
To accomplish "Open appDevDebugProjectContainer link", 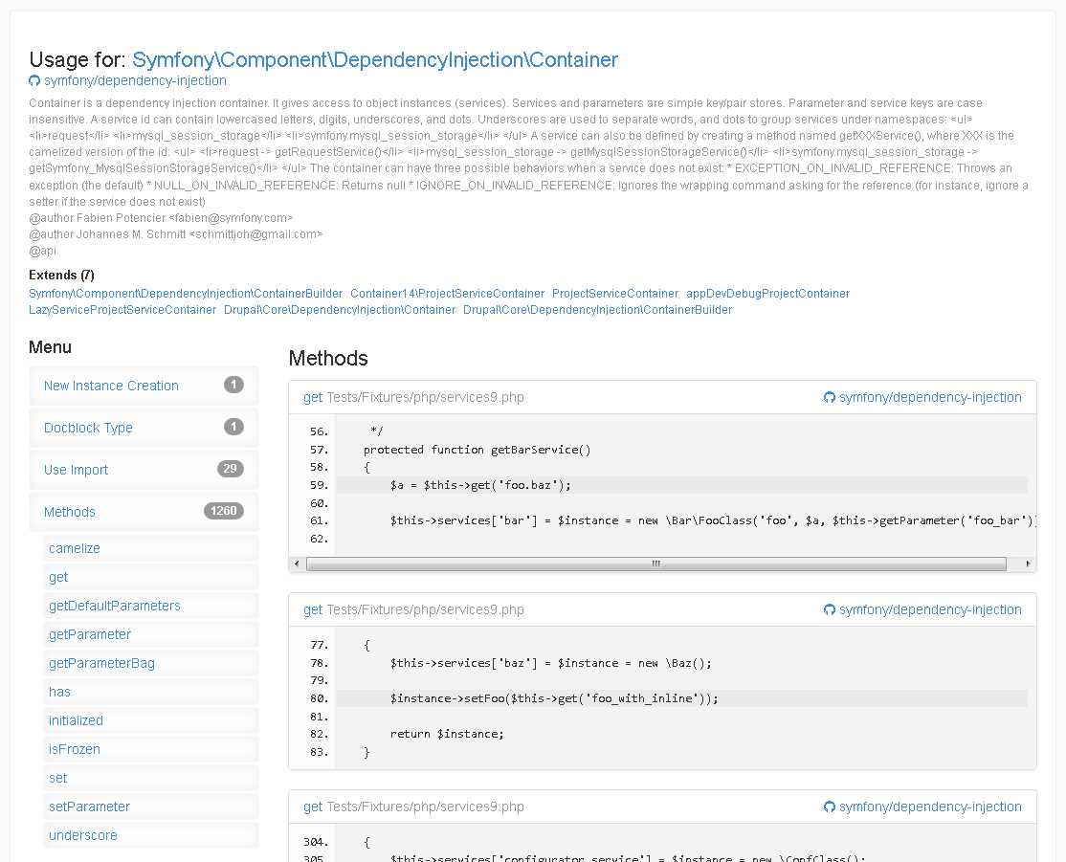I will (767, 294).
